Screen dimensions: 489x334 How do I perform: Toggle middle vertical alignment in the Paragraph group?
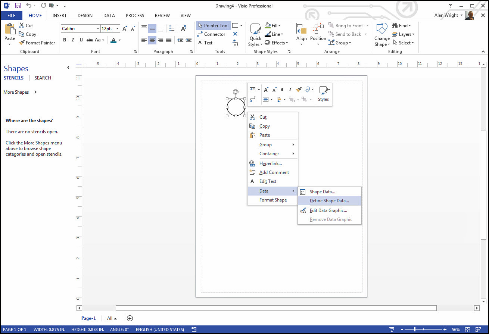pyautogui.click(x=152, y=28)
